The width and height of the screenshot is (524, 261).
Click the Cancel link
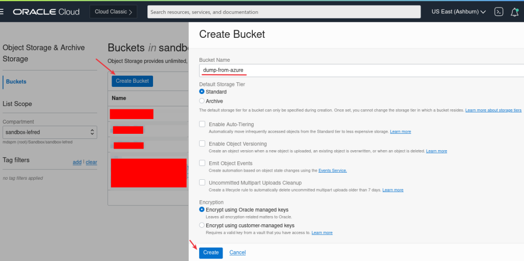point(237,252)
